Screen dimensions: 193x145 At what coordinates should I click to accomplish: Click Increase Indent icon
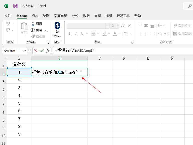click(166, 33)
